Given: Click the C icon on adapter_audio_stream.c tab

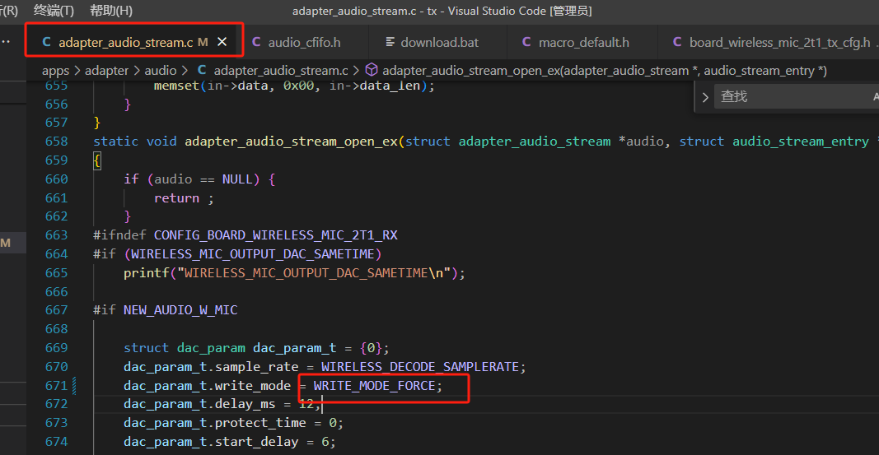Looking at the screenshot, I should (x=46, y=42).
